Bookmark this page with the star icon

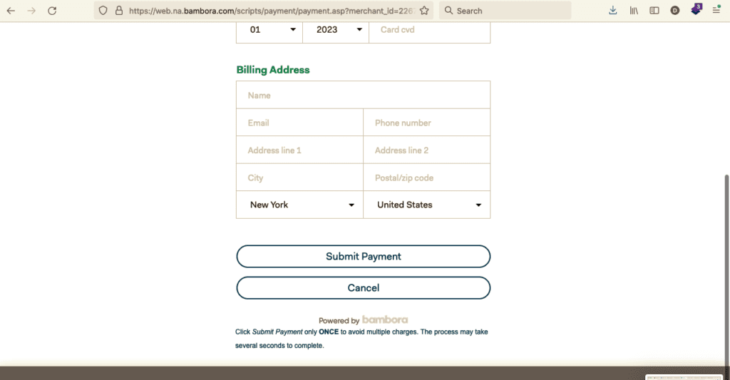(x=424, y=11)
